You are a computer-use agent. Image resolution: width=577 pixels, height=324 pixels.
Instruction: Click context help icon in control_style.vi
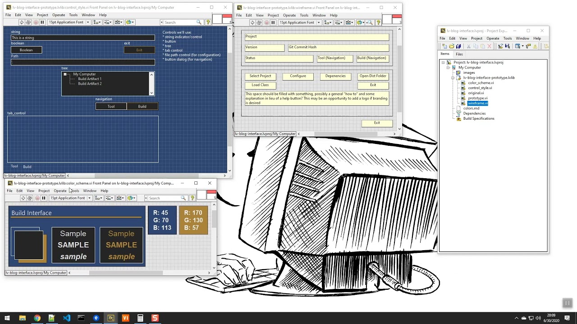(208, 22)
